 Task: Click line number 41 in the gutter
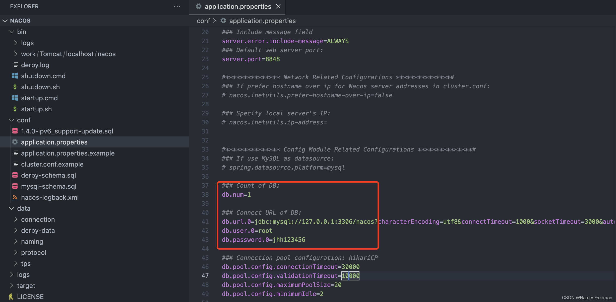(205, 221)
